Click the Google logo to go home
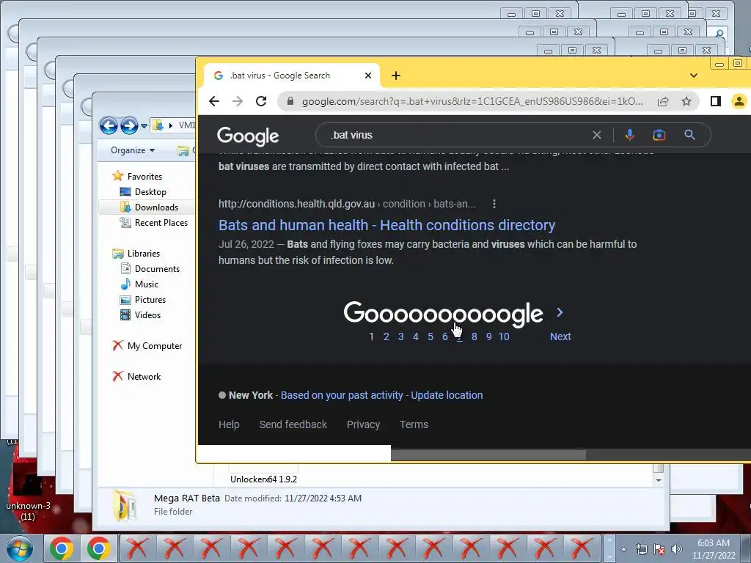This screenshot has height=563, width=751. [x=248, y=136]
